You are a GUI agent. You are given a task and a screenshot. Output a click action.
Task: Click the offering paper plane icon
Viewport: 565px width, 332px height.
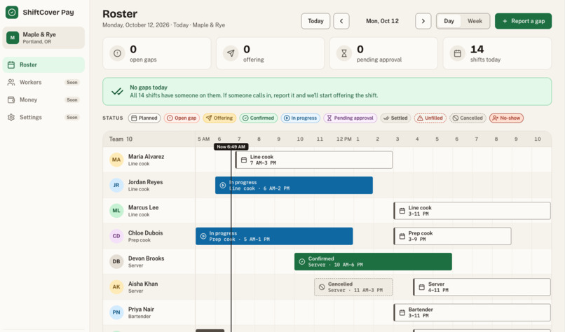pos(231,53)
